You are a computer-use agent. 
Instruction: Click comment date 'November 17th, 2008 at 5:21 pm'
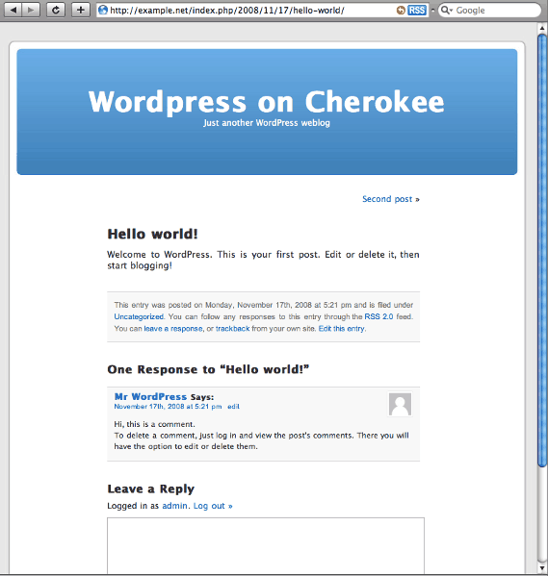point(168,407)
